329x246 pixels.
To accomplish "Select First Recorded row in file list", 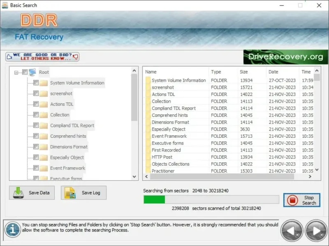I will 229,150.
